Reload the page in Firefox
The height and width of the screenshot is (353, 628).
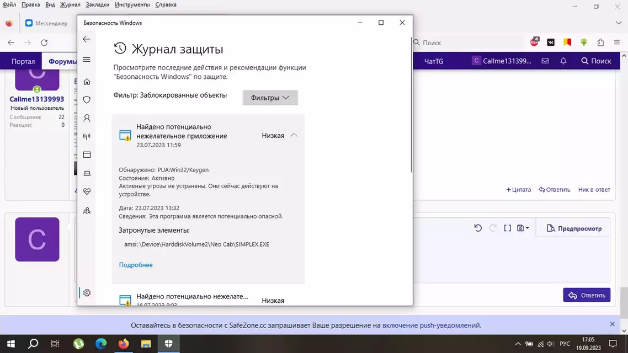44,42
